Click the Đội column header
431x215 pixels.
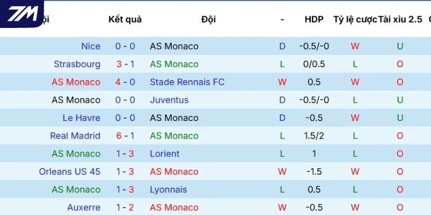208,19
